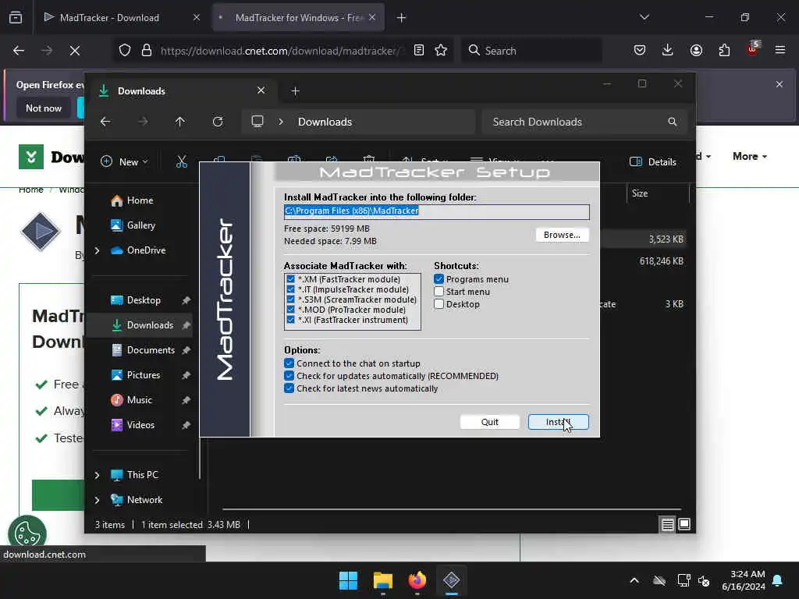
Task: Open a new File Explorer tab
Action: 295,91
